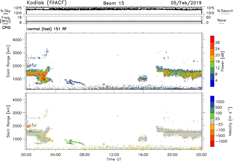Image resolution: width=233 pixels, height=161 pixels.
Task: Click the 'Power [dB]' color bar title
Action: tap(223, 61)
